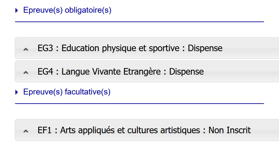Click the chevron icon on the EG3 row
The height and width of the screenshot is (144, 279).
26,49
